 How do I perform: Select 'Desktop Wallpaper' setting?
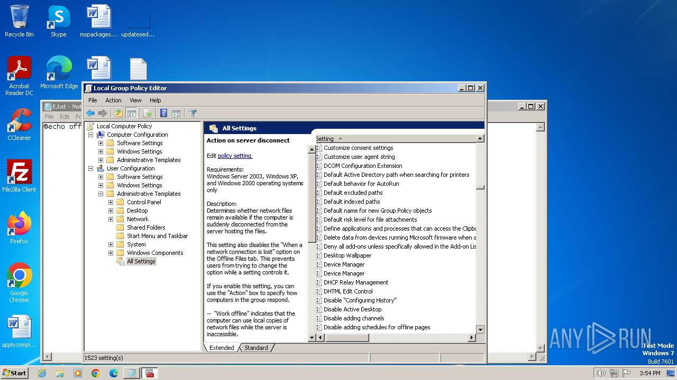click(347, 255)
